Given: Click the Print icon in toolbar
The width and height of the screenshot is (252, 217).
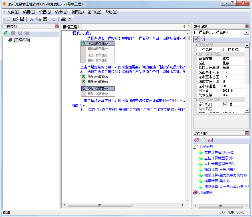Looking at the screenshot, I should [63, 19].
